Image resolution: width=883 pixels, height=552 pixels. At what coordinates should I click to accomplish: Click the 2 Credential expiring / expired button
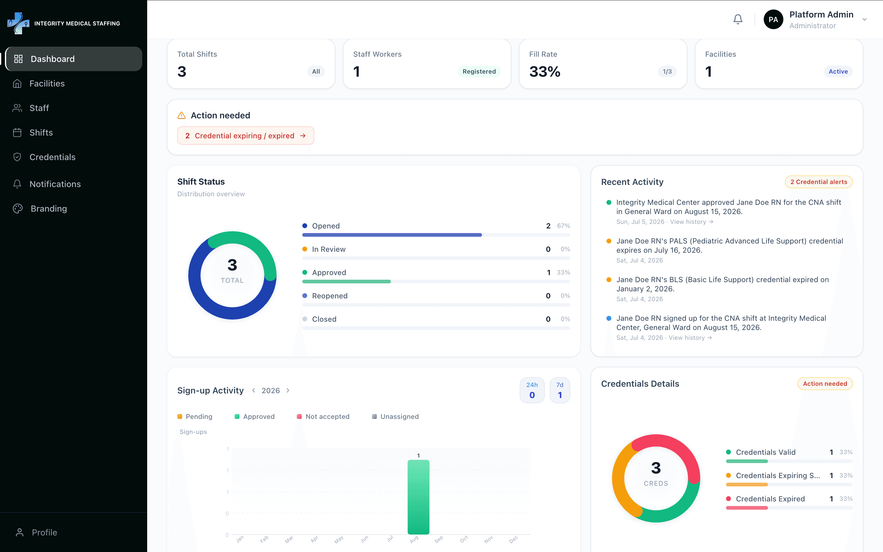[246, 136]
